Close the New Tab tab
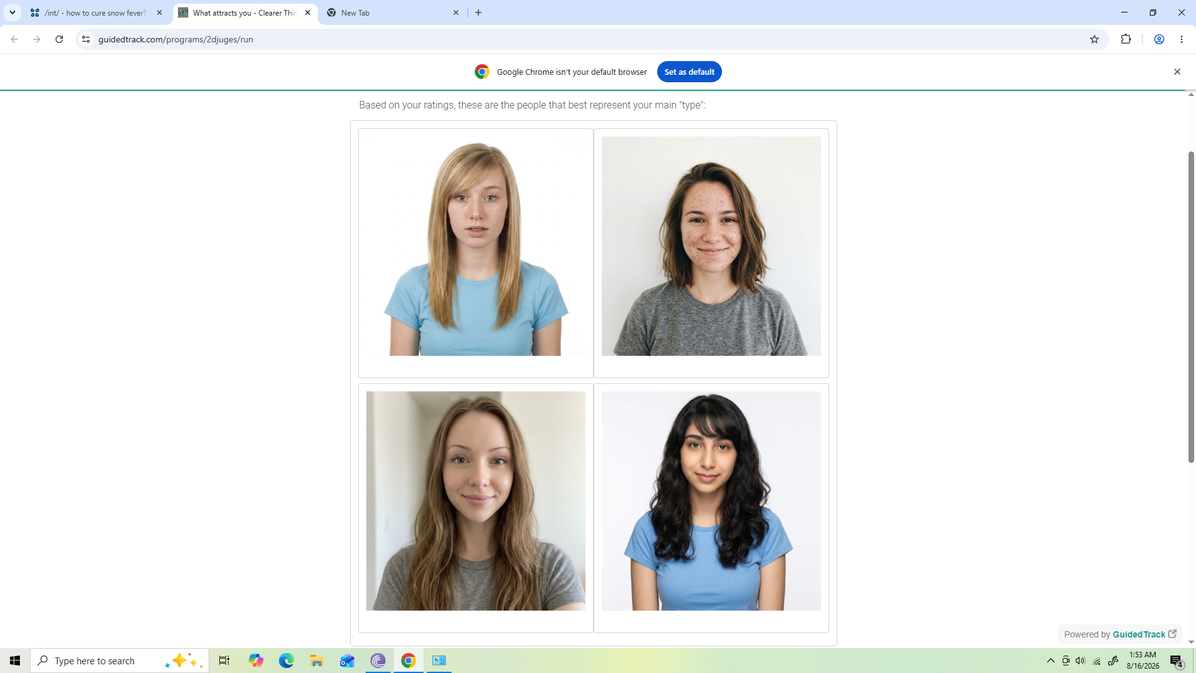1196x673 pixels. point(456,12)
